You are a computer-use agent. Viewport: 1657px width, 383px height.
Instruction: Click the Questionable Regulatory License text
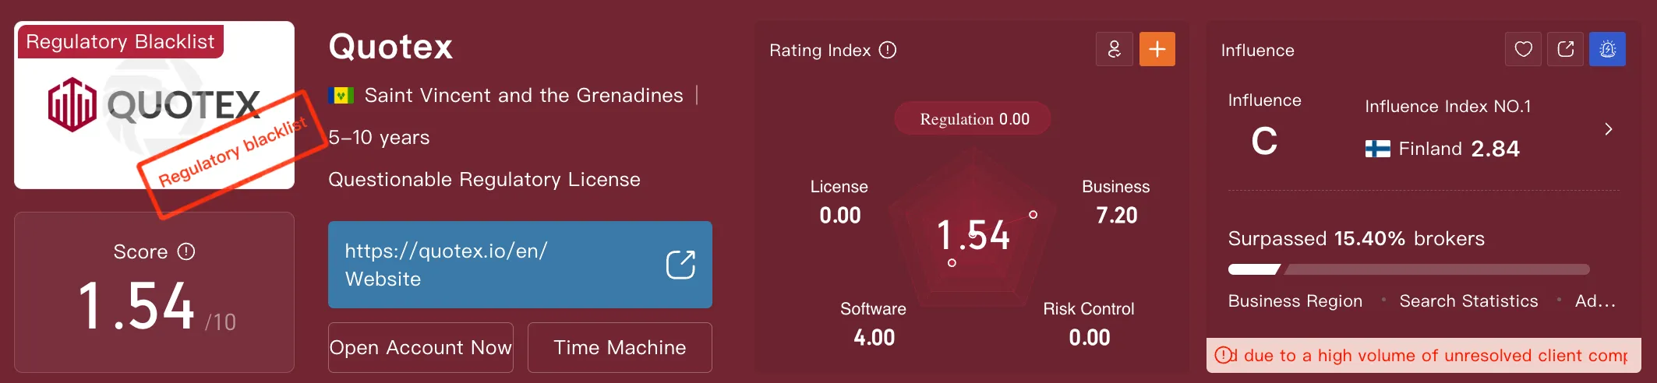(x=484, y=180)
